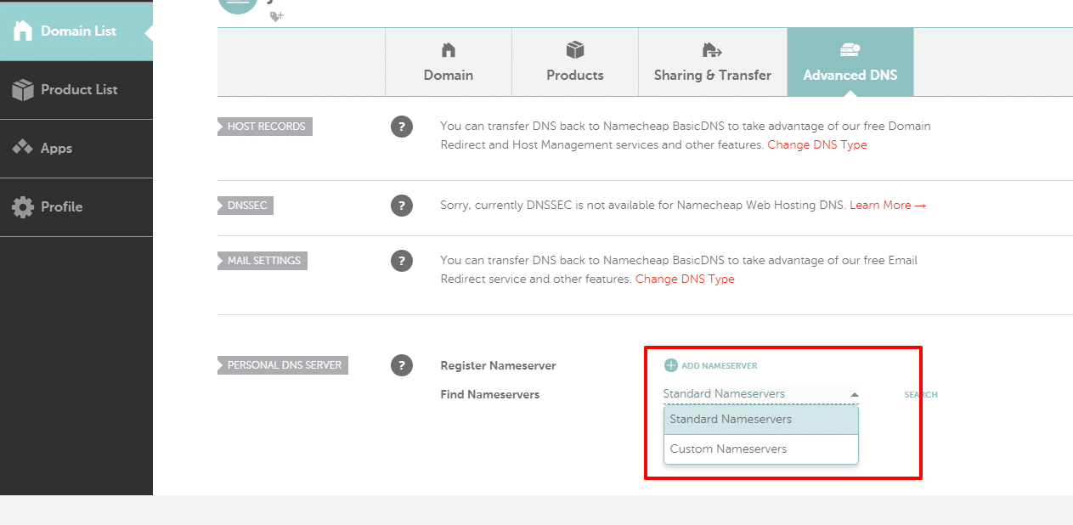Switch to the Domain tab
This screenshot has height=525, width=1073.
(x=449, y=62)
